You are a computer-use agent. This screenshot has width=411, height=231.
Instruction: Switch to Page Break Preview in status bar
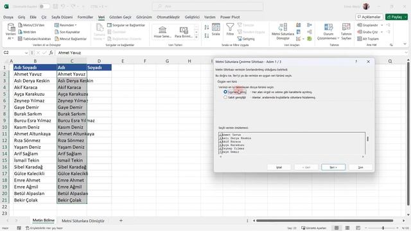(358, 228)
